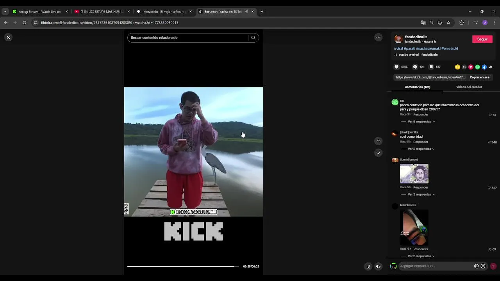The image size is (500, 281).
Task: Expand Ver 6 respuestas
Action: (x=421, y=149)
